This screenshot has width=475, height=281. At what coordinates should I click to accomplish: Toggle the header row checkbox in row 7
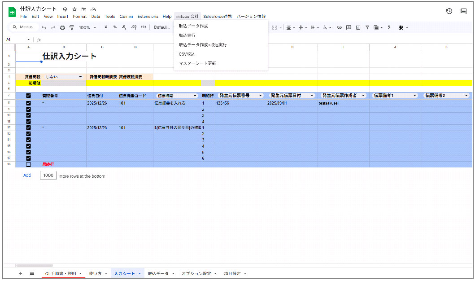(28, 96)
